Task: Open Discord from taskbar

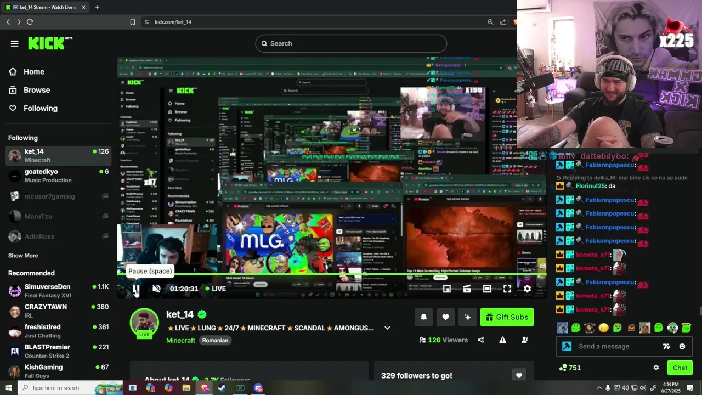Action: [258, 388]
